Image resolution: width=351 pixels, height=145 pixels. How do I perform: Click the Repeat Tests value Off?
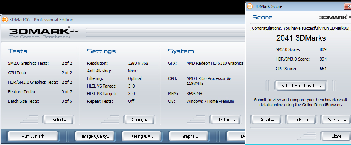click(131, 101)
